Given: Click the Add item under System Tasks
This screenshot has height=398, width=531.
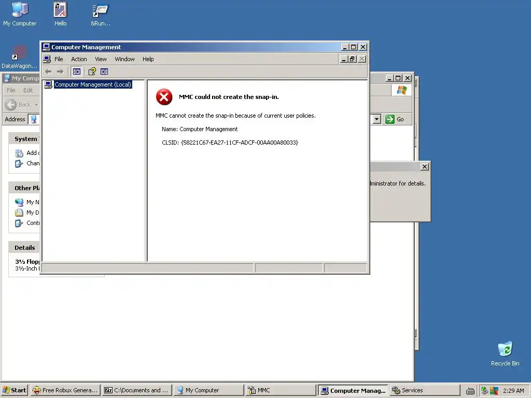Looking at the screenshot, I should click(27, 153).
